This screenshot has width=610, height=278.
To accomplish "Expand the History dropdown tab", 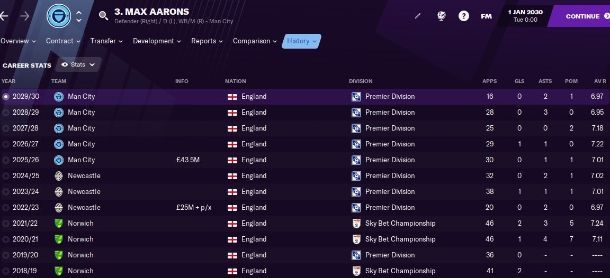I will [x=301, y=41].
